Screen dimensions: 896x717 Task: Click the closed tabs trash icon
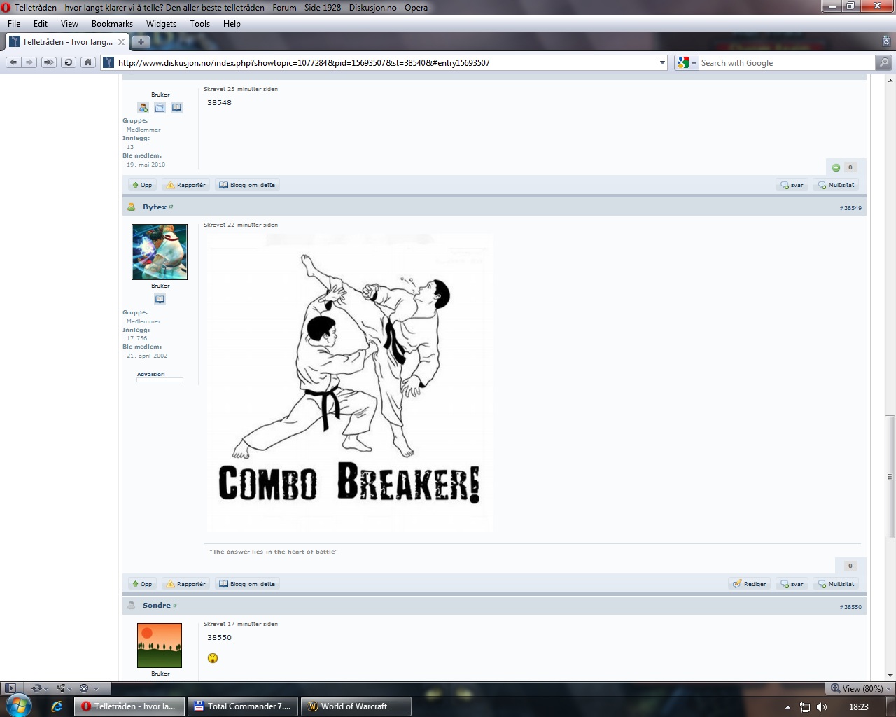(x=887, y=41)
